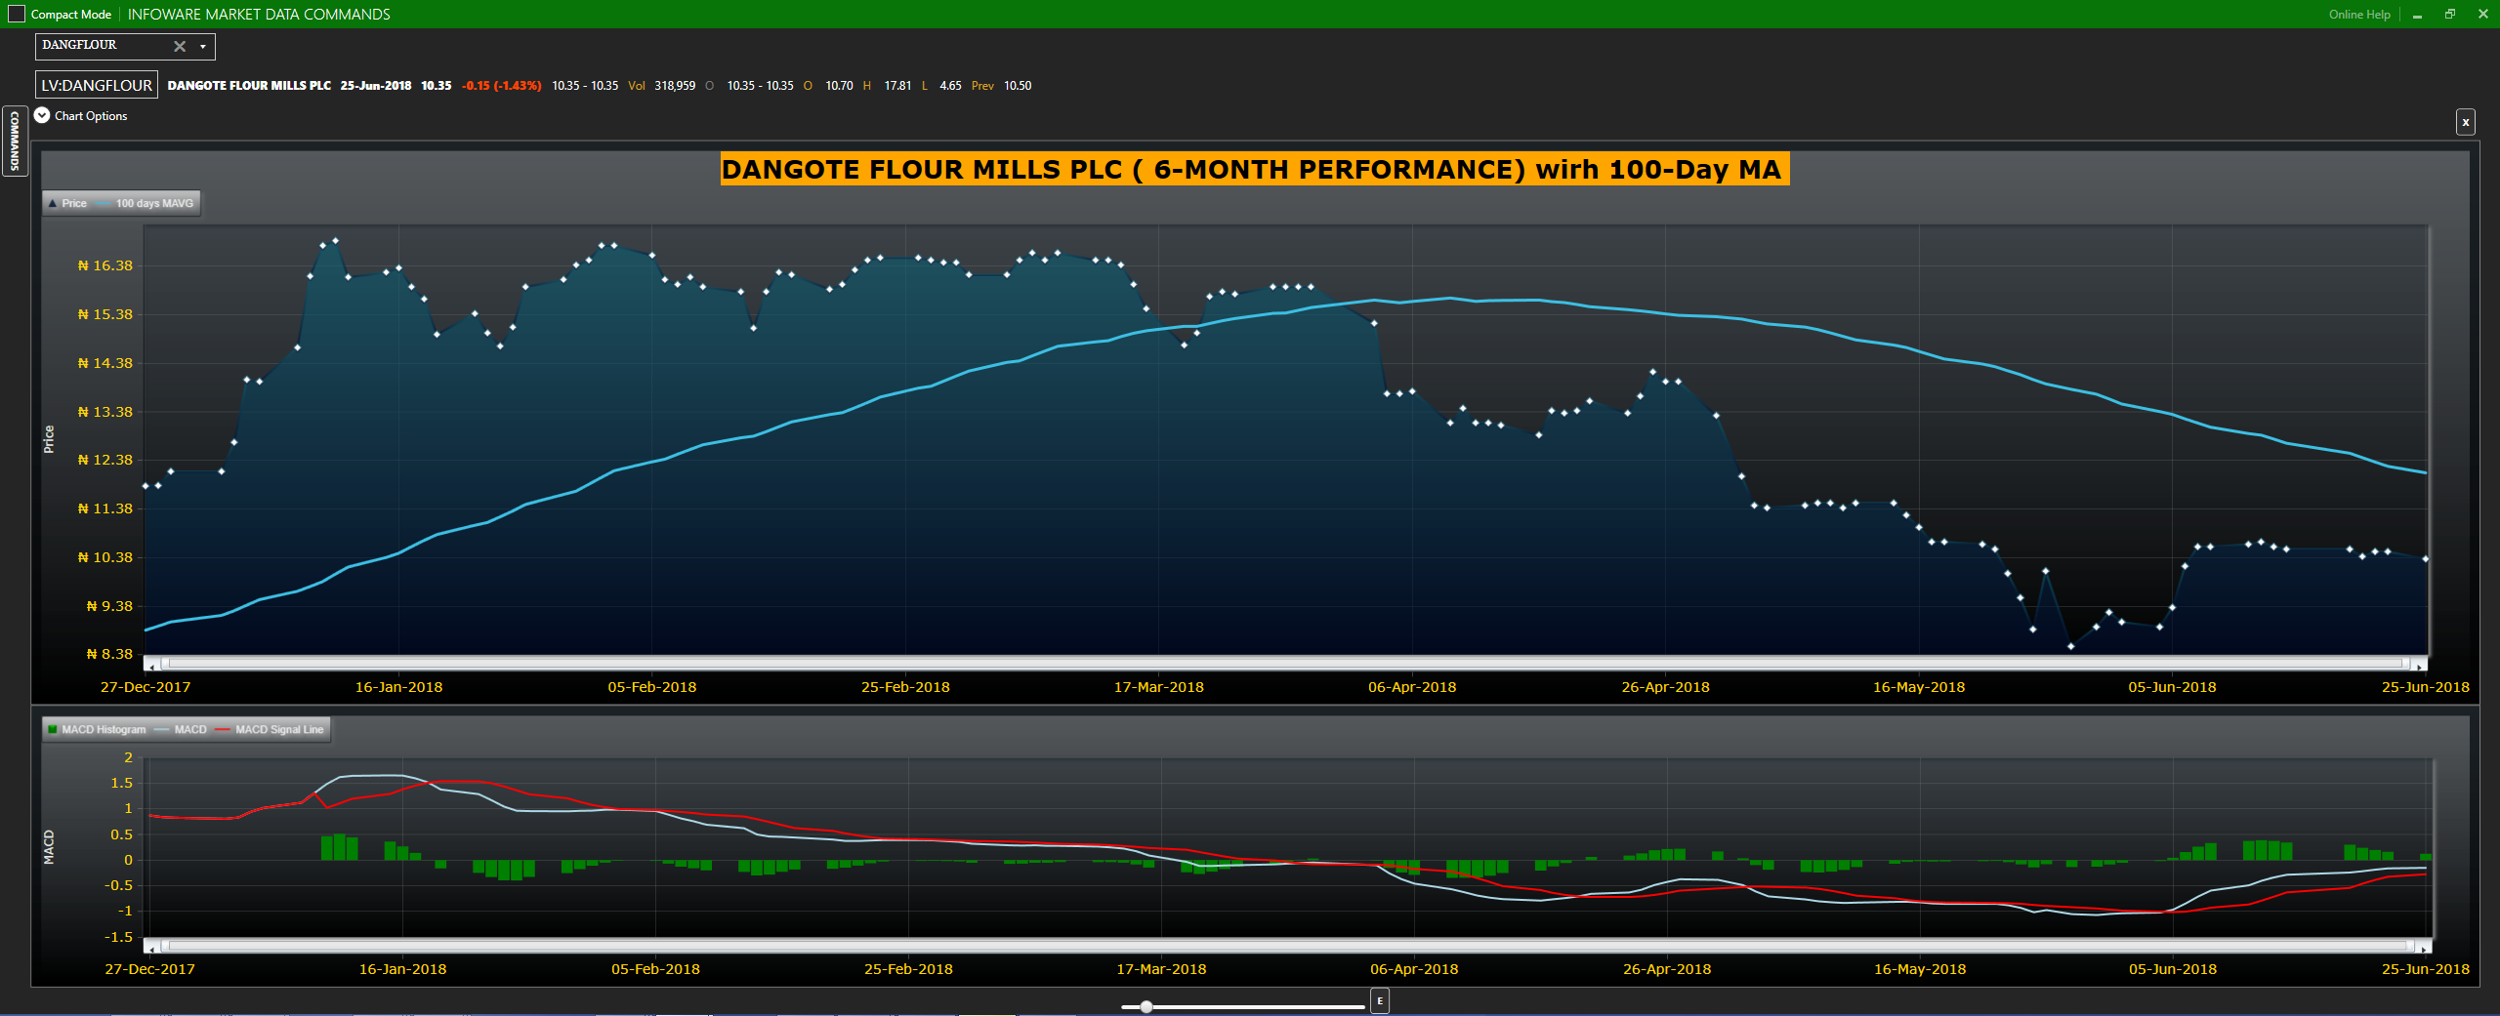Click the Vol 318,959 value
2500x1016 pixels.
pyautogui.click(x=661, y=86)
